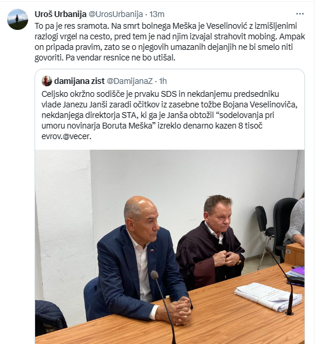Visit the @UrosUrbanija handle
Screen dimensions: 315x344
coord(115,14)
